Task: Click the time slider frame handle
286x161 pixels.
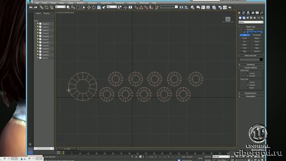Action: pos(67,149)
